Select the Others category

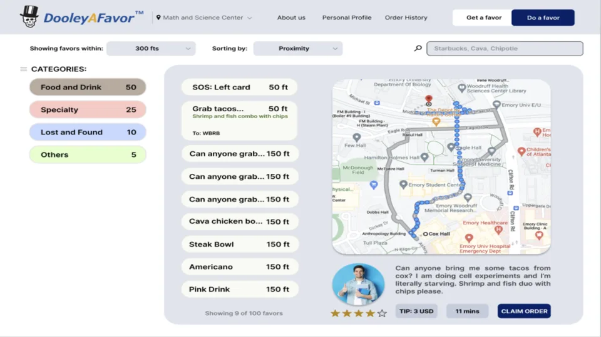tap(88, 154)
